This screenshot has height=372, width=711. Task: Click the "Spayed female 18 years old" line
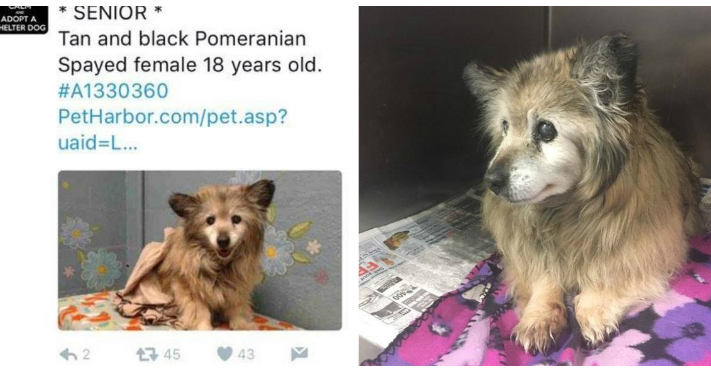coord(190,65)
